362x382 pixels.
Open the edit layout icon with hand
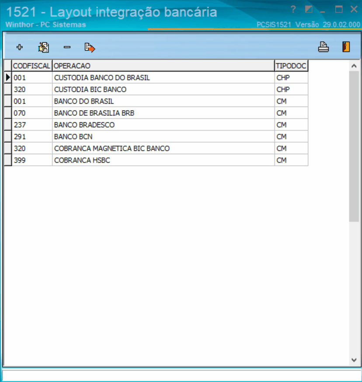pyautogui.click(x=43, y=47)
